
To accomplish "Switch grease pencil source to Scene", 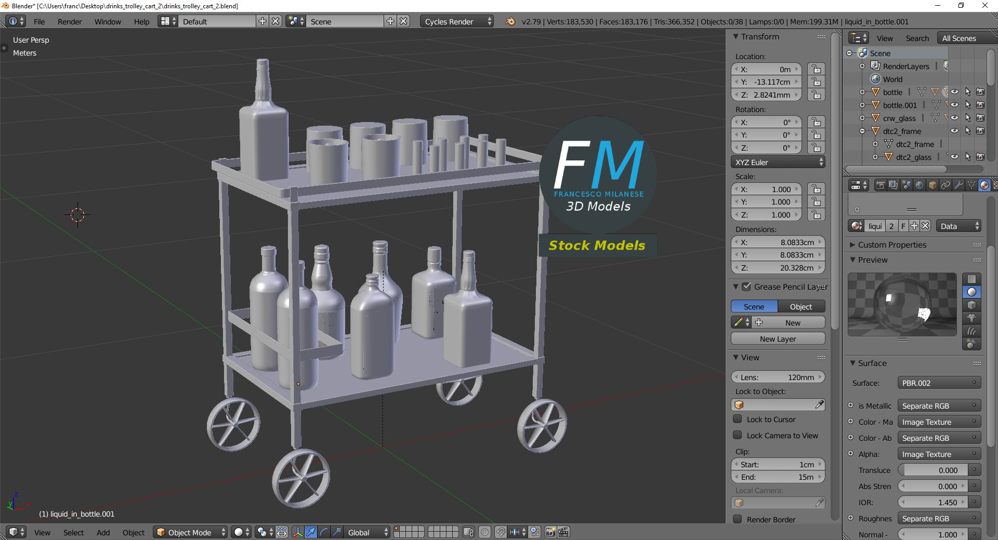I will click(x=754, y=306).
